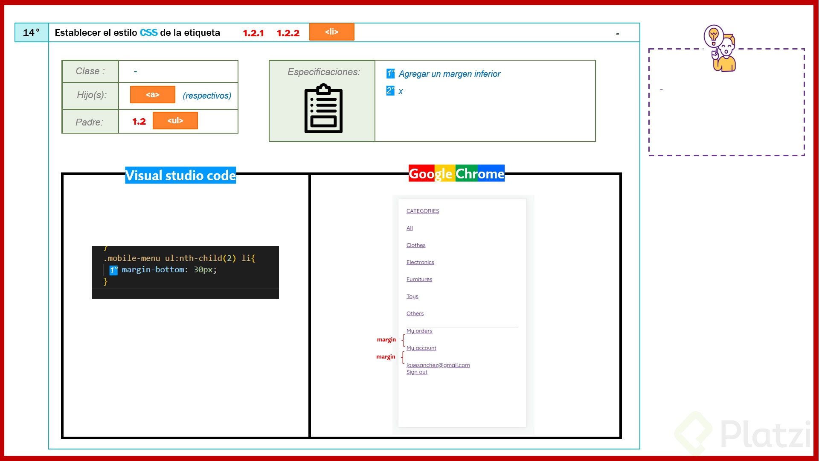Click the Visual studio code heading
819x461 pixels.
180,175
